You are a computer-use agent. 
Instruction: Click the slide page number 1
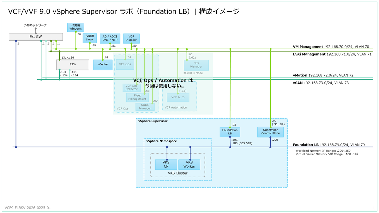point(374,208)
